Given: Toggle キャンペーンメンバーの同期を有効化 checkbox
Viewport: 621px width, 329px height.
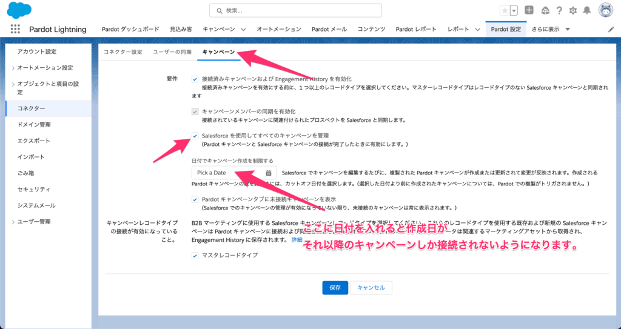Looking at the screenshot, I should (195, 111).
